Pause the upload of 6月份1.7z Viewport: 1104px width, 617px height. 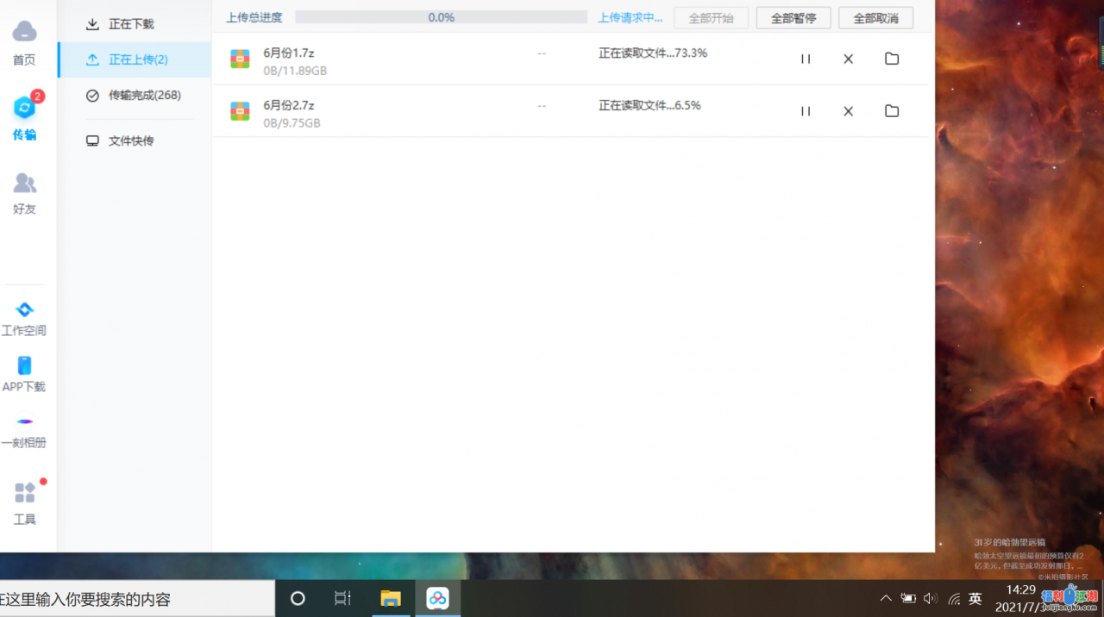805,58
